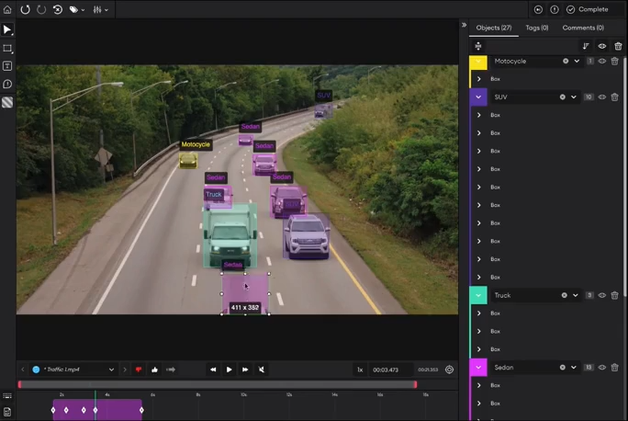This screenshot has height=421, width=628.
Task: Delete the Motocycle group
Action: 615,62
